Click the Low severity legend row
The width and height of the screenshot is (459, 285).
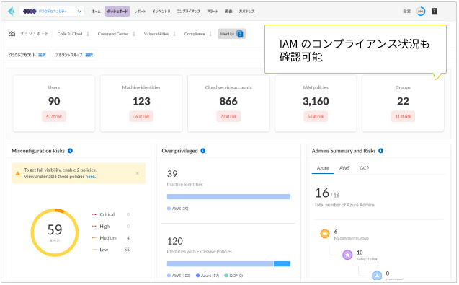[x=111, y=250]
